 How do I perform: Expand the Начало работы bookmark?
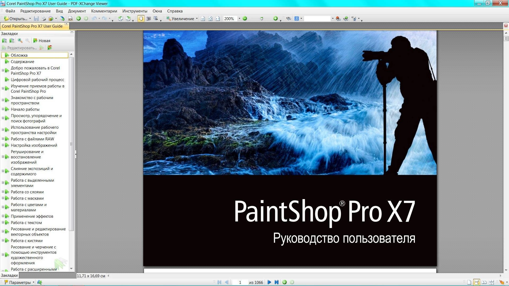pos(3,109)
